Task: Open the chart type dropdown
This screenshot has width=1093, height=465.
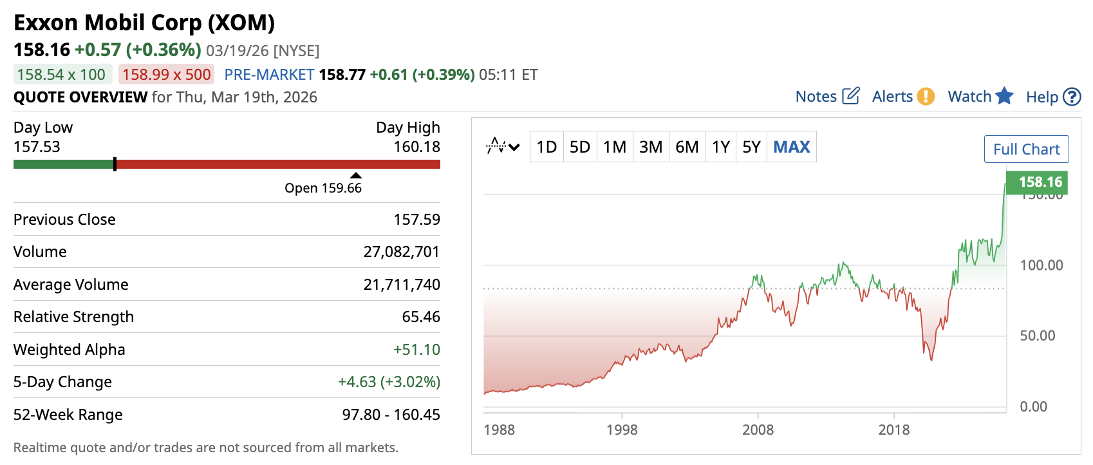Action: pyautogui.click(x=503, y=147)
